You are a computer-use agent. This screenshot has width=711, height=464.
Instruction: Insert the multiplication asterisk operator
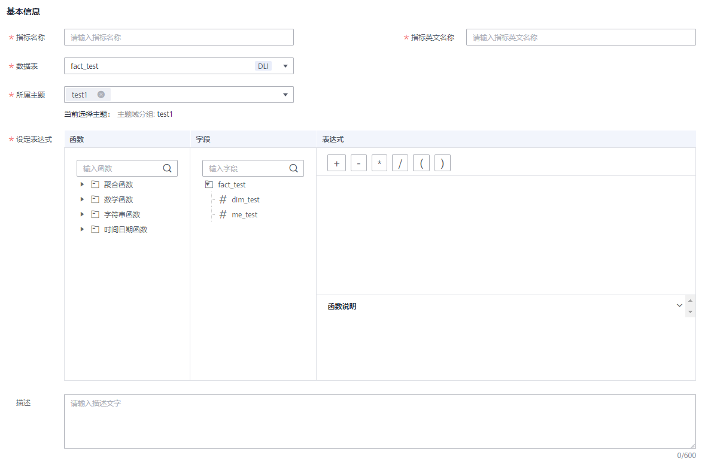[379, 163]
